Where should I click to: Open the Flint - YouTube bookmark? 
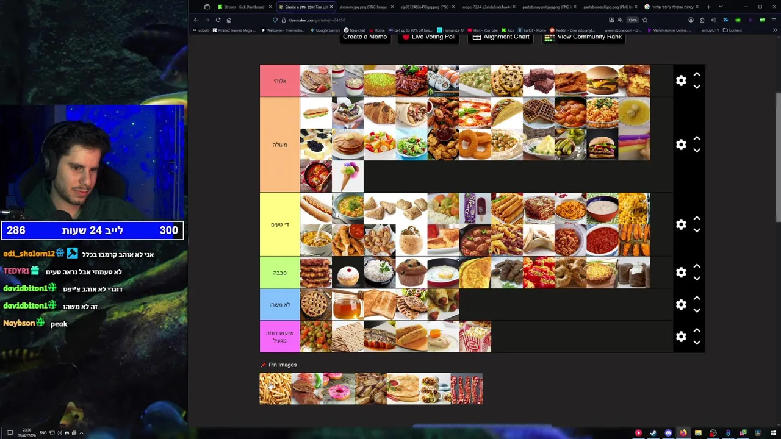[483, 30]
